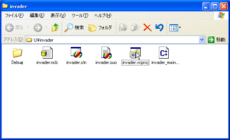Click the Go (移動) button
The height and width of the screenshot is (140, 230).
click(x=216, y=40)
